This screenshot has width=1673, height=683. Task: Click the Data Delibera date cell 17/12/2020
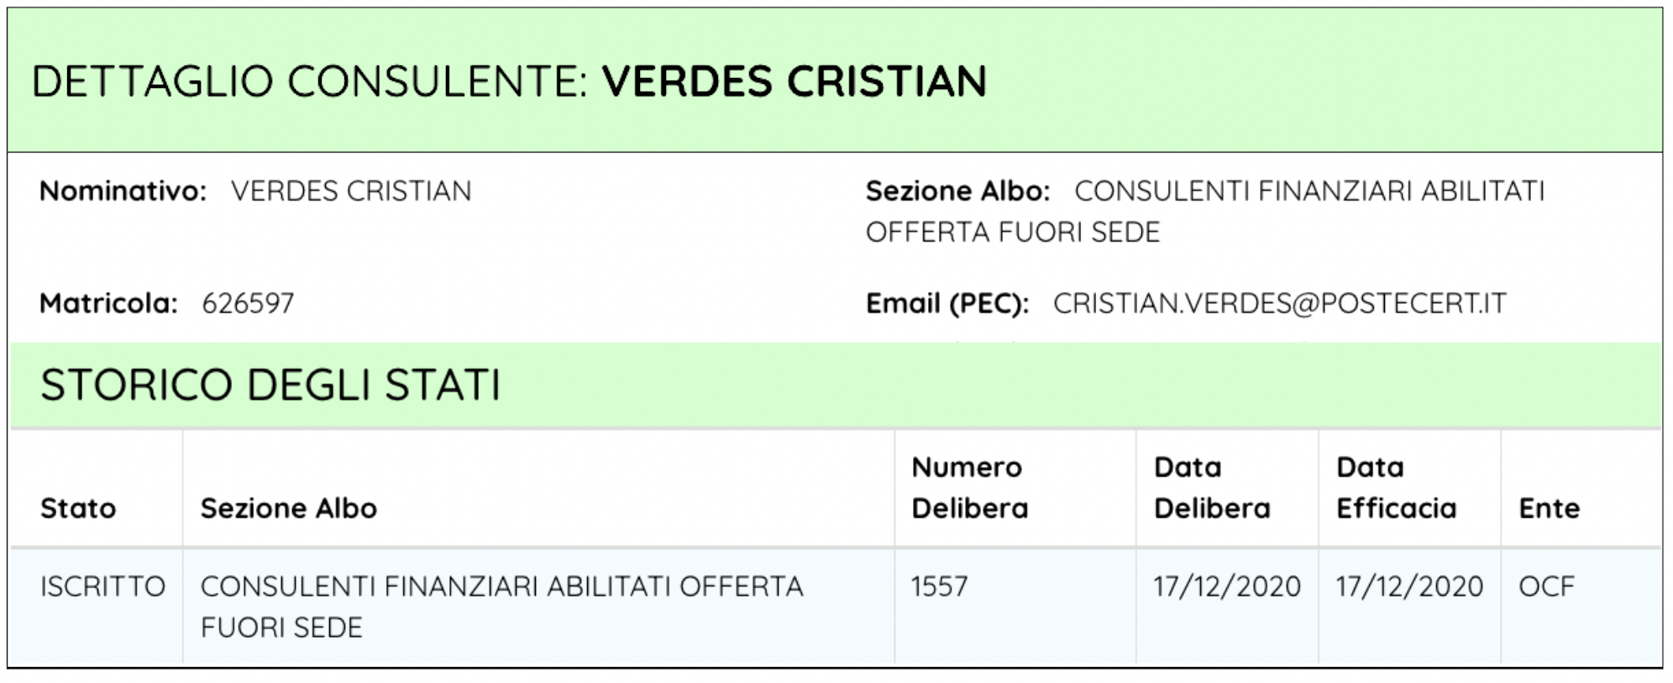tap(1226, 587)
